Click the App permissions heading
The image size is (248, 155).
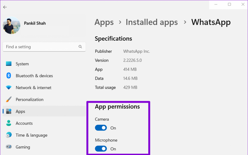(117, 107)
